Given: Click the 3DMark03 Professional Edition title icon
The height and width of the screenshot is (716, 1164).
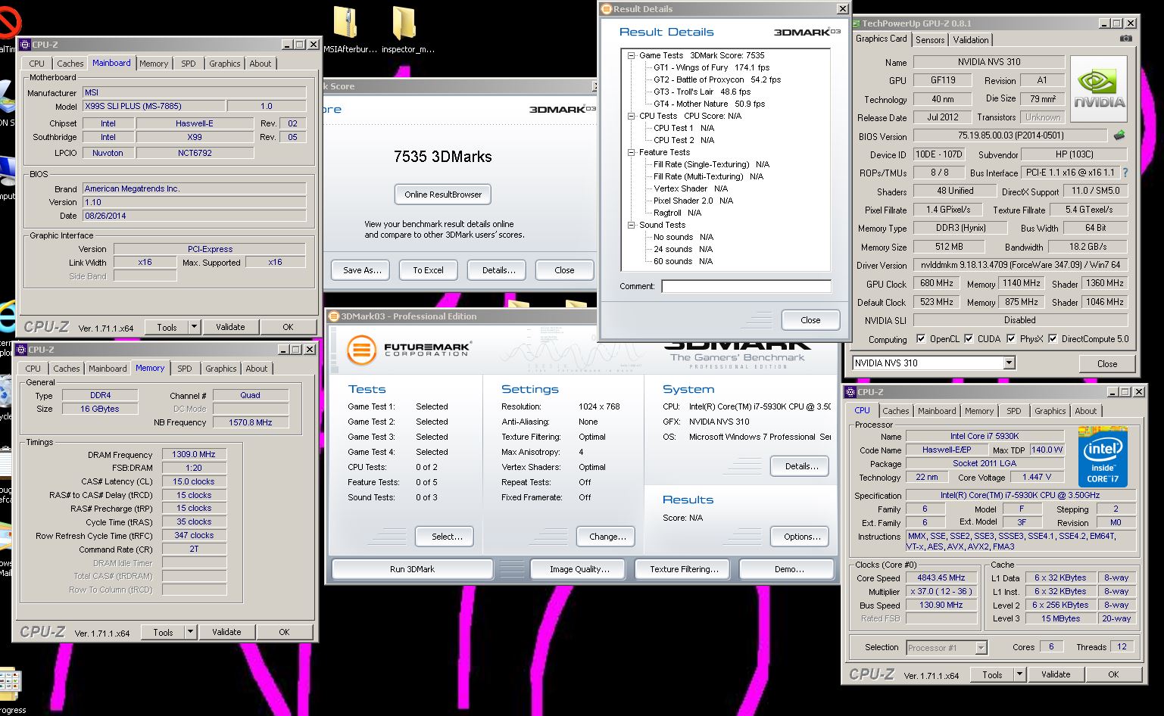Looking at the screenshot, I should coord(333,316).
